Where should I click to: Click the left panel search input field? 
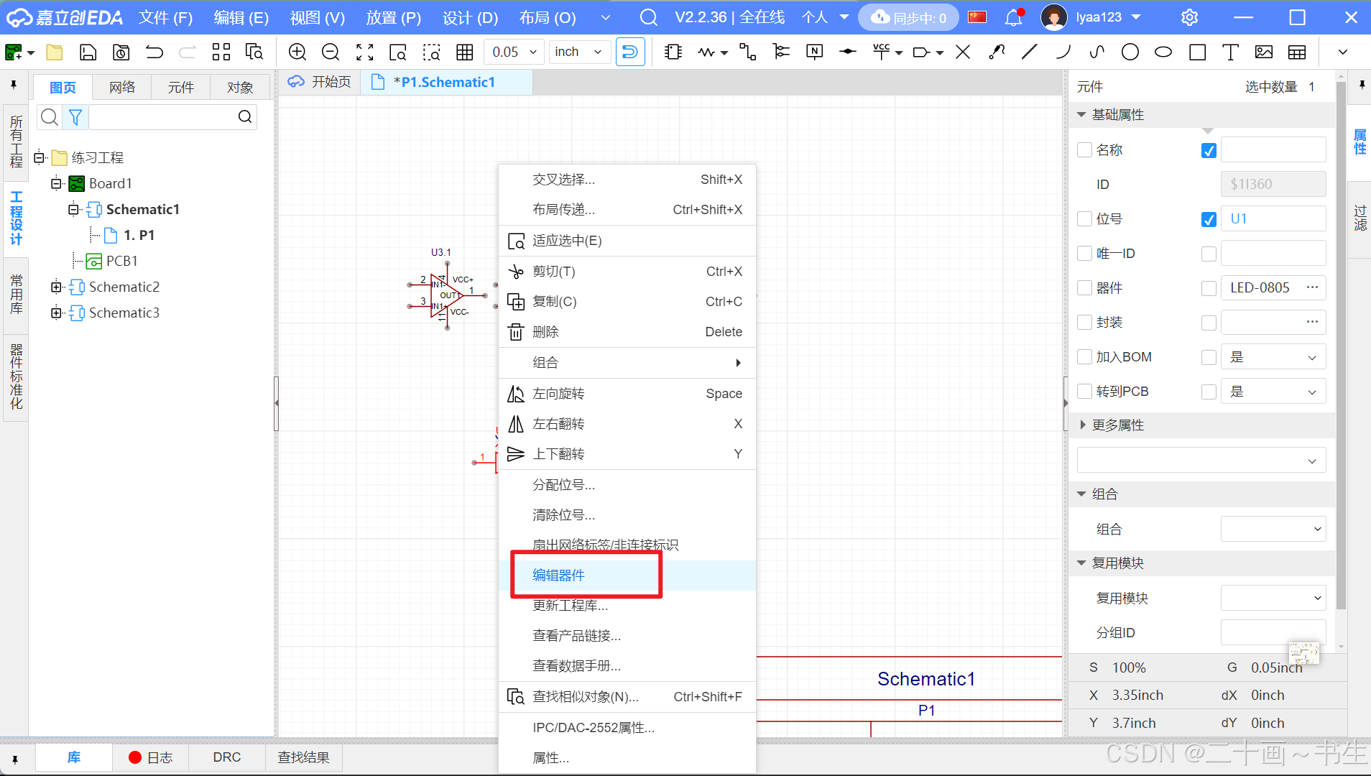click(x=162, y=117)
